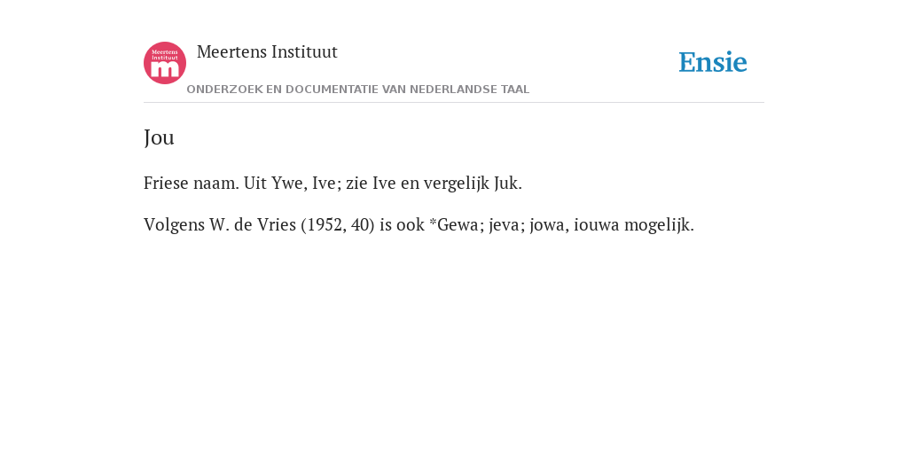Open the blue Ensie logo

[713, 62]
